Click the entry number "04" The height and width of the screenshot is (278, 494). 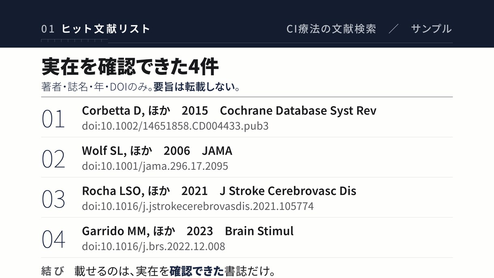click(x=53, y=240)
